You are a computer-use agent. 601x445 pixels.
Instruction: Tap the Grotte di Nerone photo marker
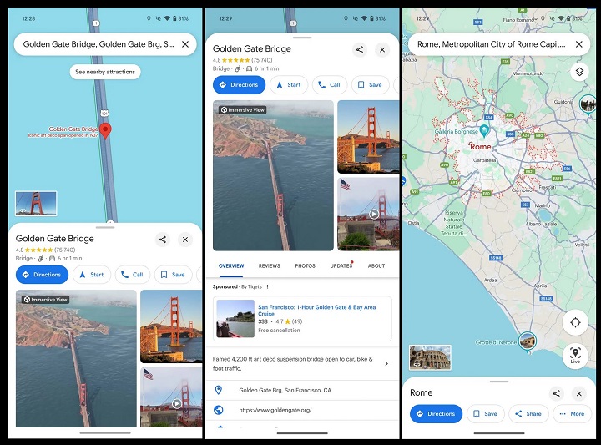click(x=527, y=341)
